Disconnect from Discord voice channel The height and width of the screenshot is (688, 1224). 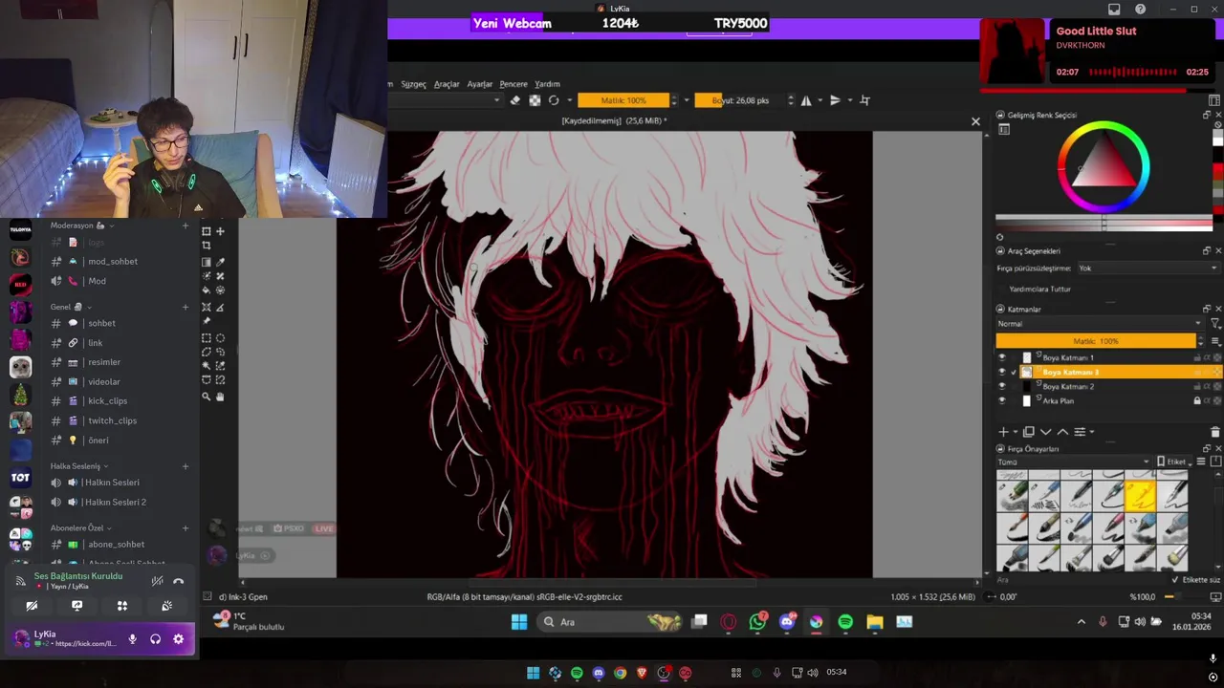pos(178,581)
